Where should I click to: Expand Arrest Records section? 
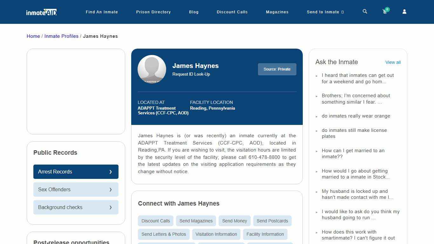pos(76,172)
